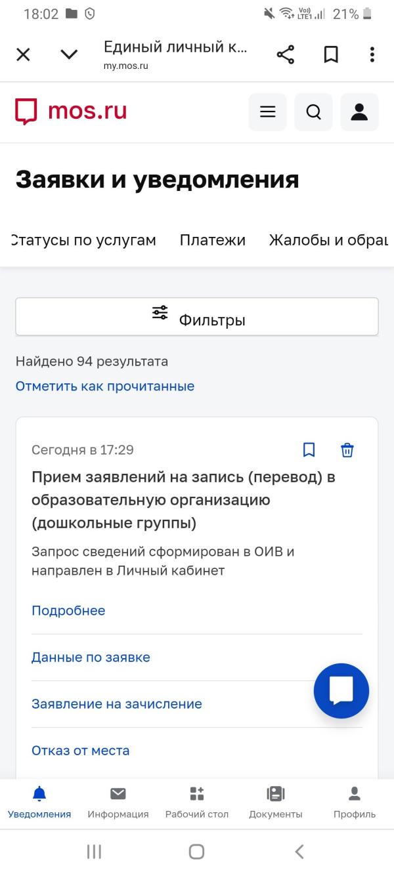The height and width of the screenshot is (874, 394).
Task: Open the mos.ru hamburger menu
Action: pyautogui.click(x=267, y=112)
